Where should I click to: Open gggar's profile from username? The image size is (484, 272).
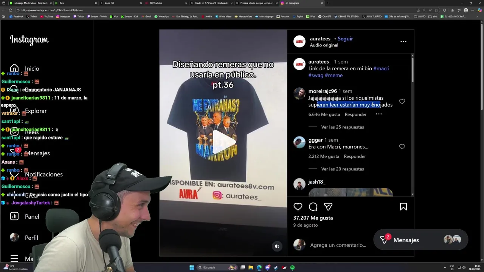(x=315, y=140)
